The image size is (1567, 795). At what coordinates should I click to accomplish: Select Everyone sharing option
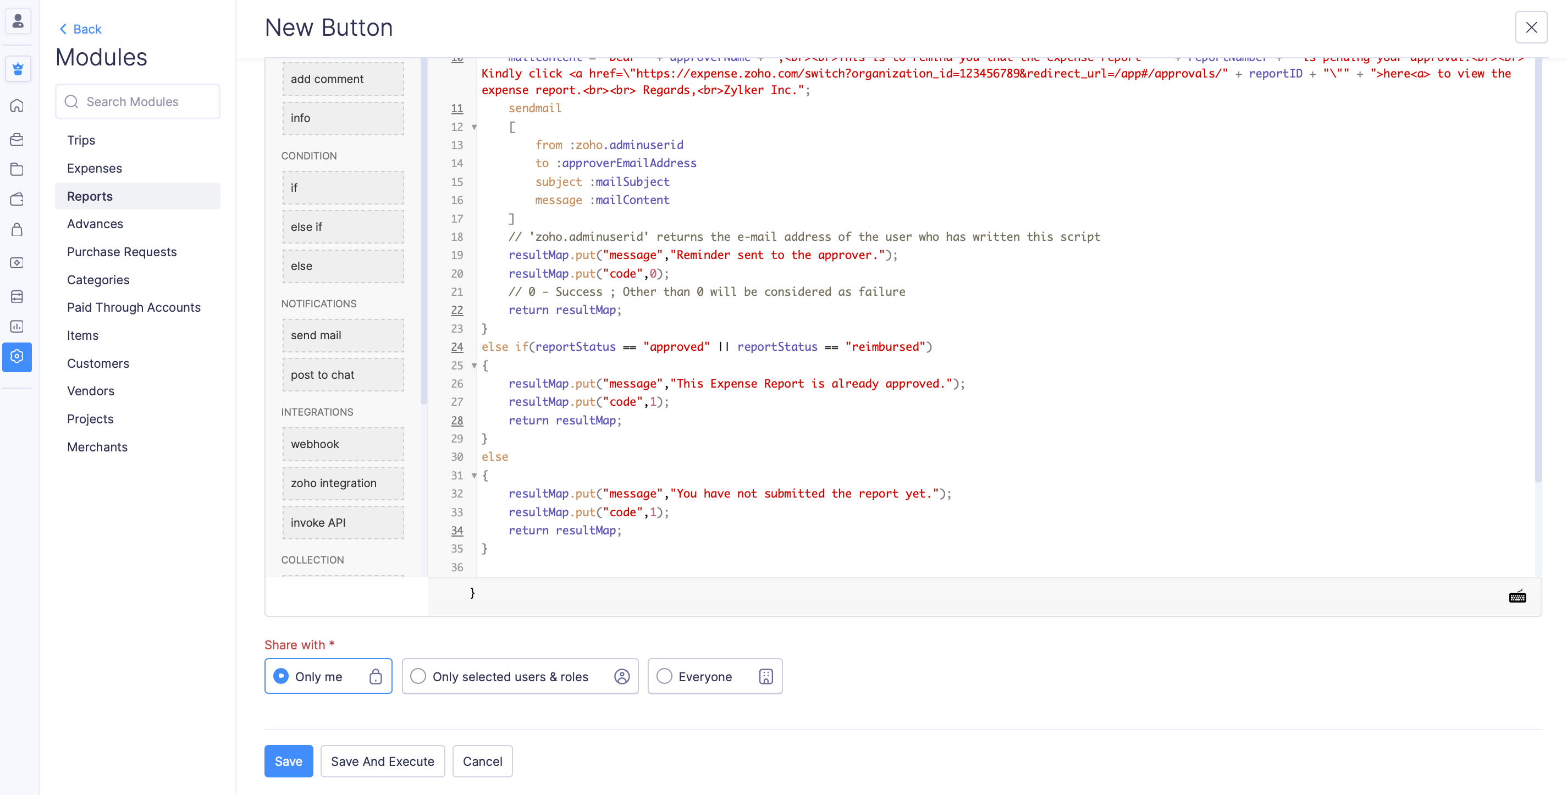(664, 676)
